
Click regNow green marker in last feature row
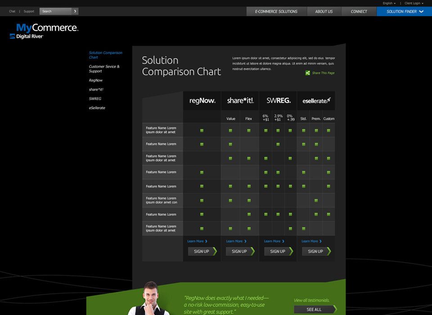[202, 229]
